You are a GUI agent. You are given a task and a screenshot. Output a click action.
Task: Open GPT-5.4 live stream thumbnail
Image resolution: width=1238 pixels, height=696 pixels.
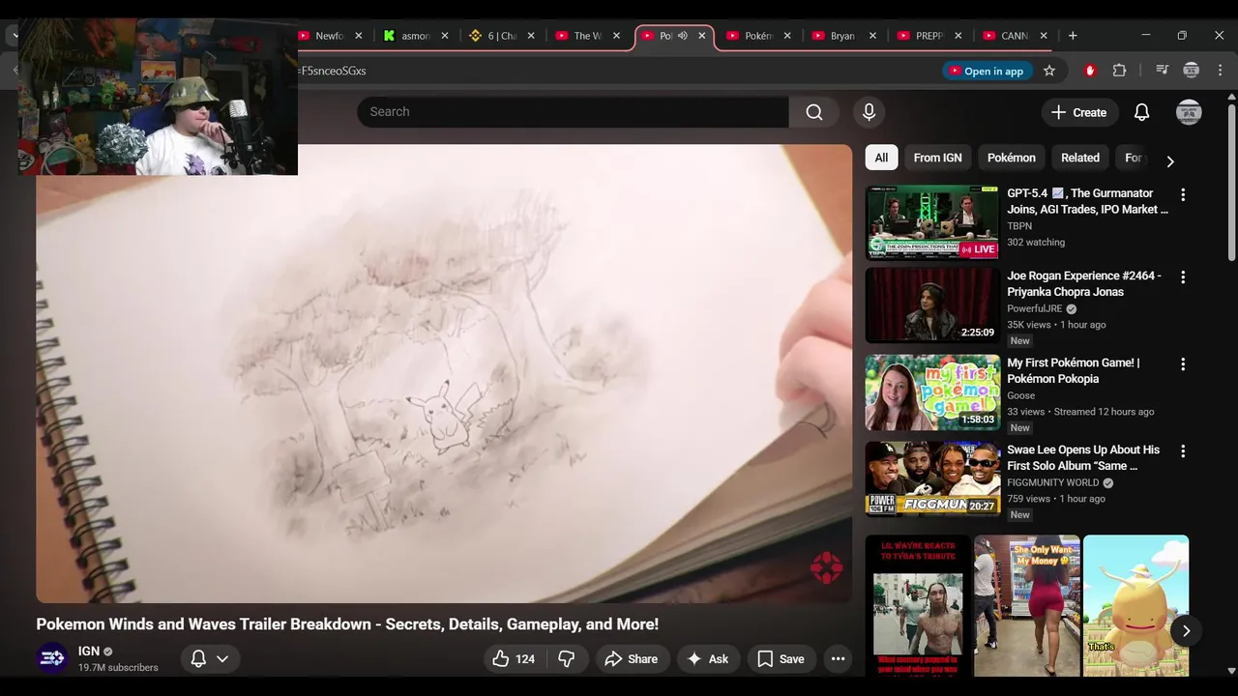point(932,222)
